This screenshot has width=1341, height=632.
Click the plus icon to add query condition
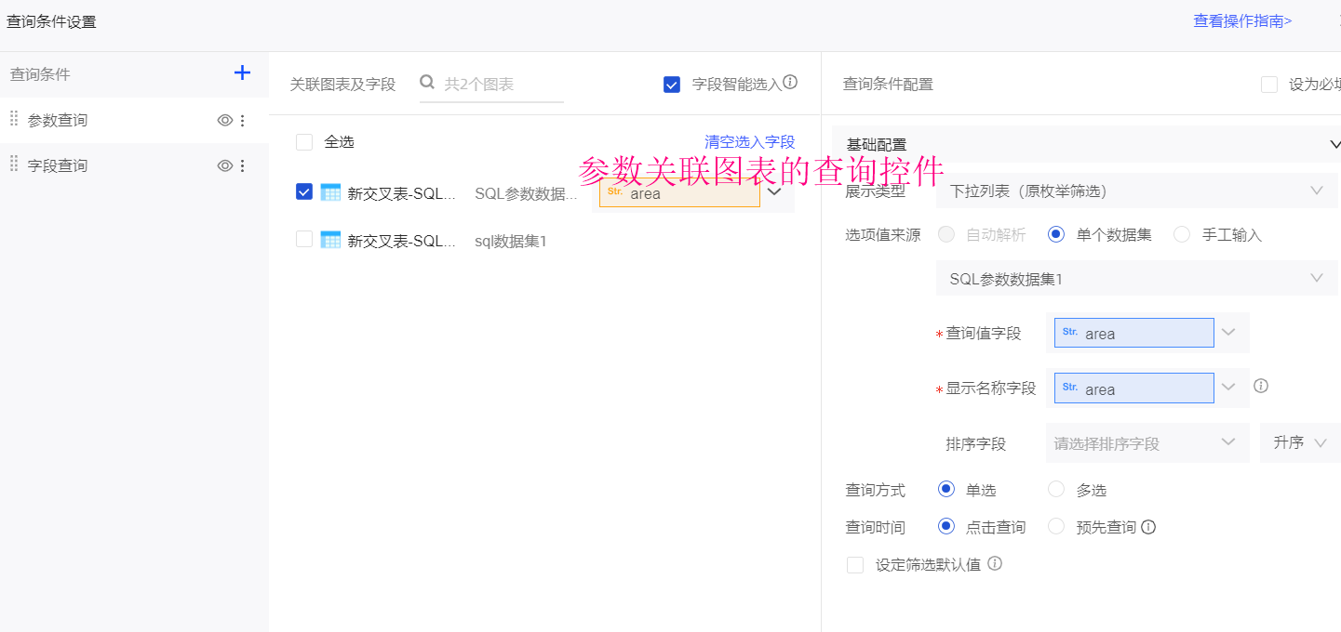pos(242,72)
